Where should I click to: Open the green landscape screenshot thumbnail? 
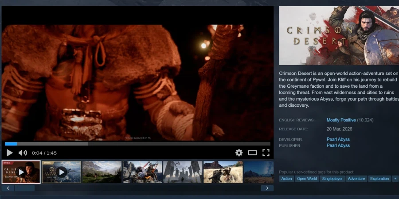[102, 172]
